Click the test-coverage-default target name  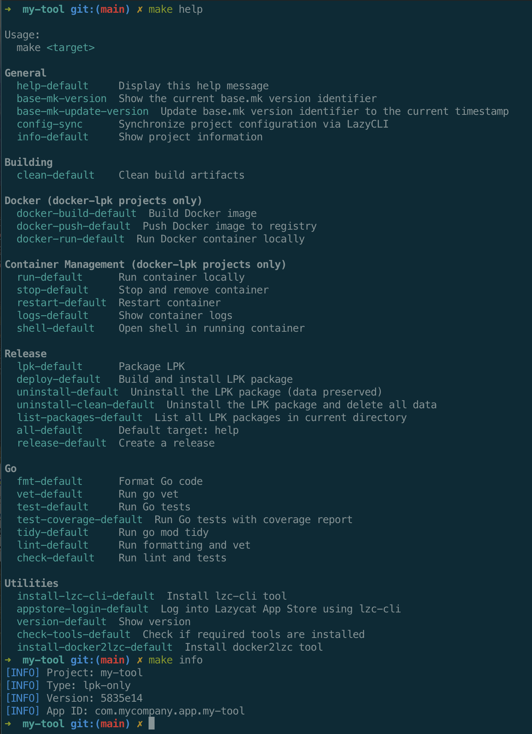coord(80,520)
